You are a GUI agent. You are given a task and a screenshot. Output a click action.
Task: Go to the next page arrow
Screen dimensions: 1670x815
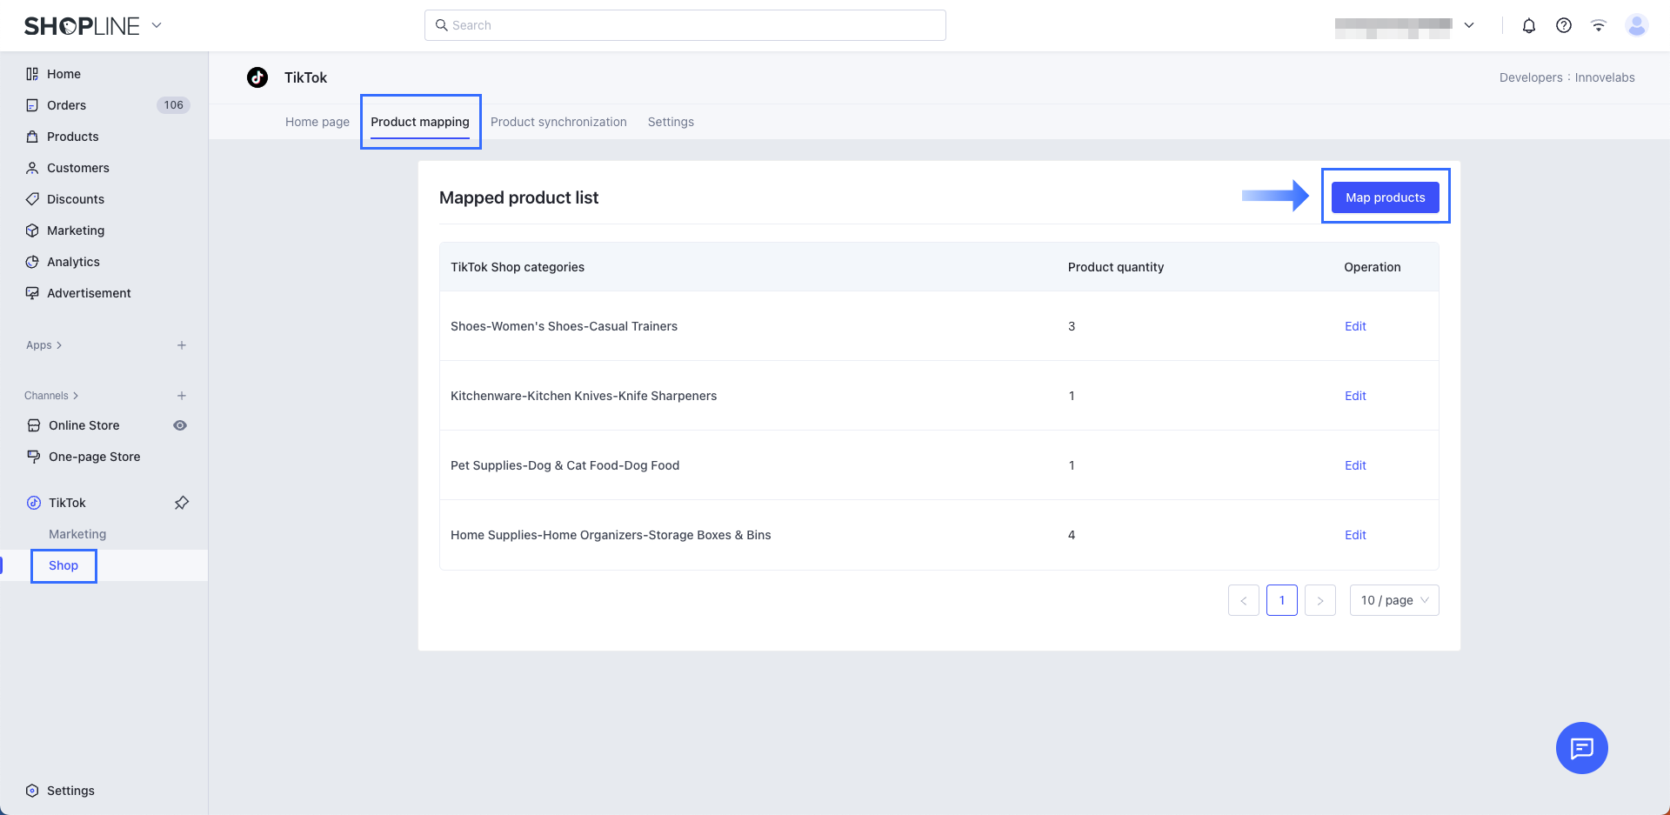1319,600
